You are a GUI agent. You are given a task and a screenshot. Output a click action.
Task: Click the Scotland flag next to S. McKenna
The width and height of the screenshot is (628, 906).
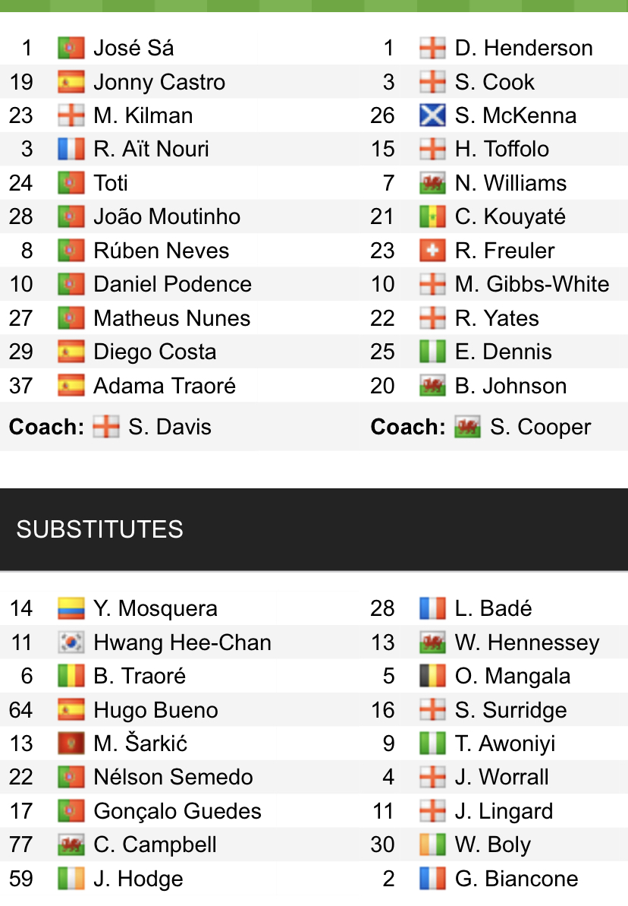[432, 115]
